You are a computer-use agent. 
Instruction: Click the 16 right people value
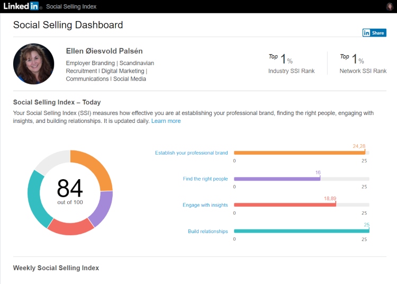(x=318, y=173)
